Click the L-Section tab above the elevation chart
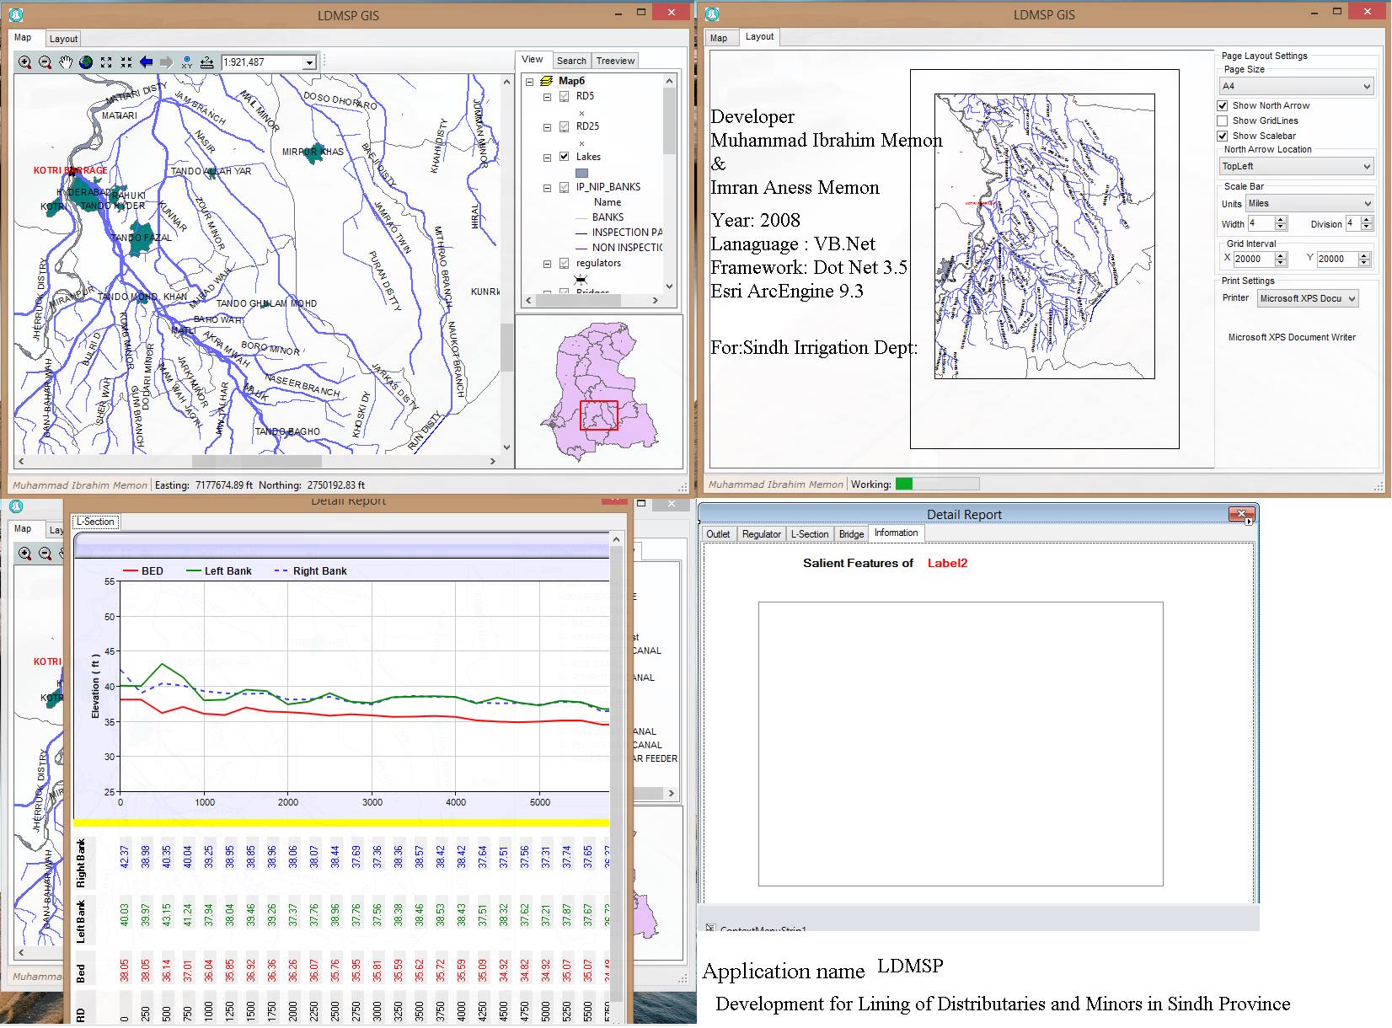The image size is (1392, 1028). (x=95, y=522)
